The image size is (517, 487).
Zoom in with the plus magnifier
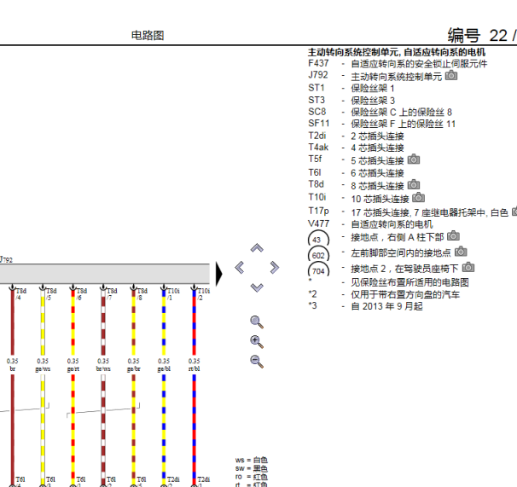coord(257,342)
